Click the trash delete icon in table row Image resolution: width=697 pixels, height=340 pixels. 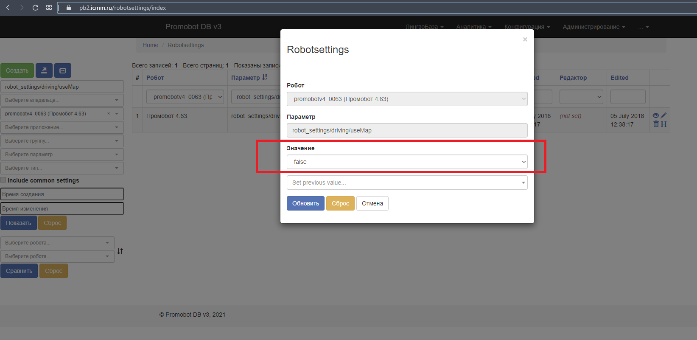click(x=656, y=124)
